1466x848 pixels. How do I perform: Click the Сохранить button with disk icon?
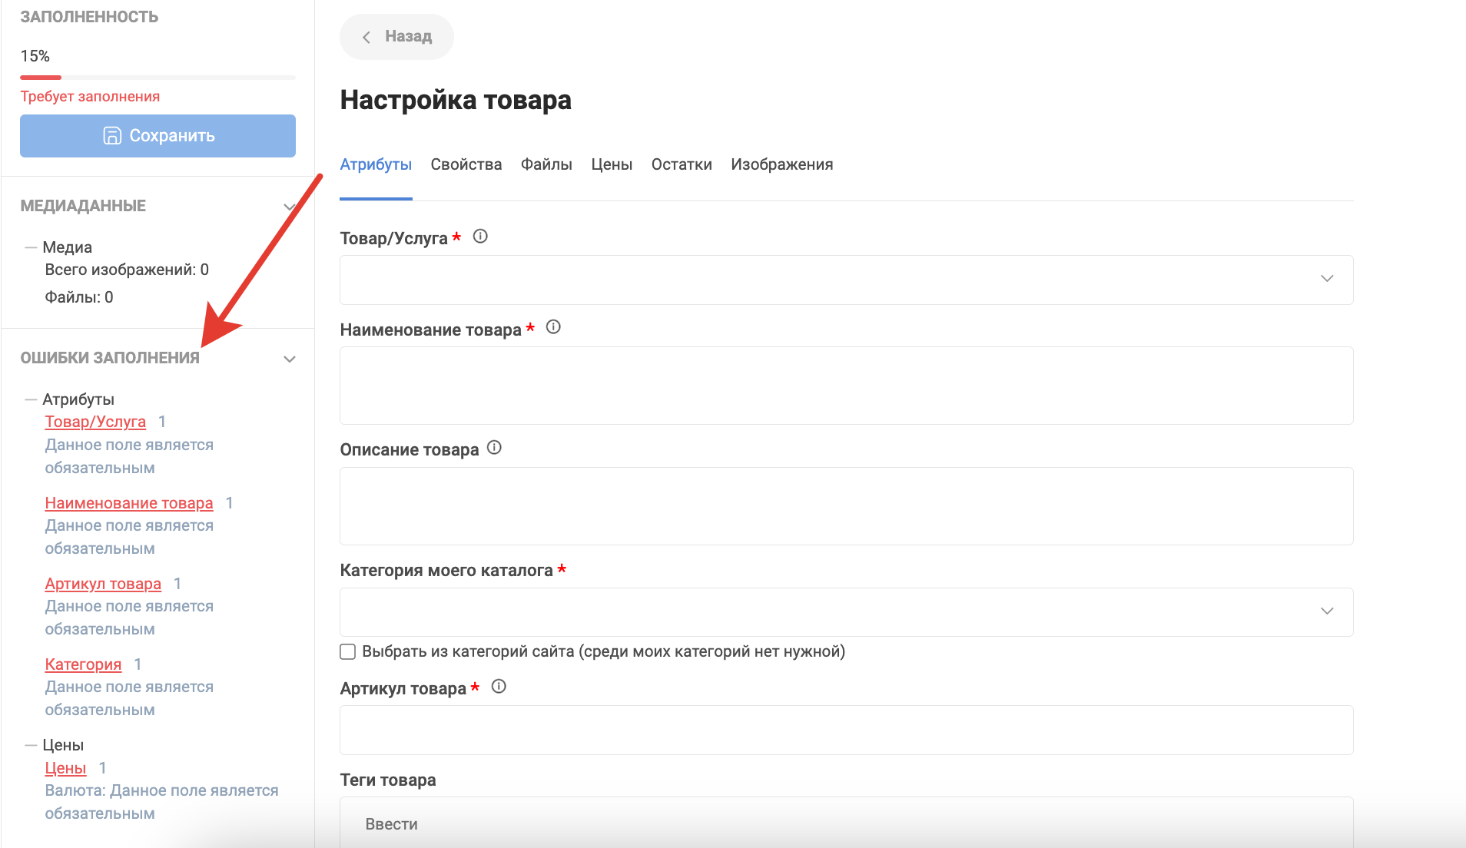coord(158,136)
